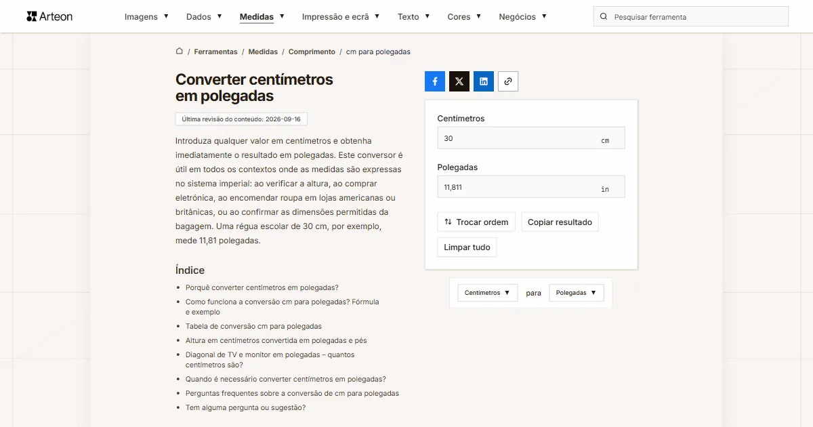Click the 'Última revisão do conteúdo' date label
813x427 pixels.
pyautogui.click(x=241, y=119)
